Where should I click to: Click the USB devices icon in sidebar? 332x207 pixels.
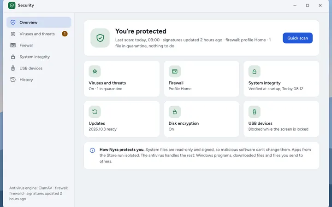(x=13, y=68)
